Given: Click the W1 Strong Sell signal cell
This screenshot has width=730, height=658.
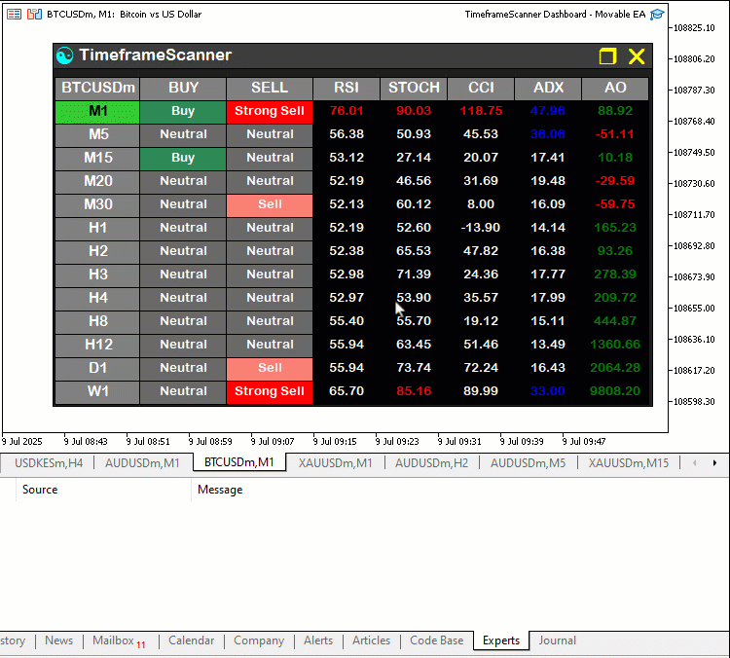Looking at the screenshot, I should pyautogui.click(x=270, y=391).
